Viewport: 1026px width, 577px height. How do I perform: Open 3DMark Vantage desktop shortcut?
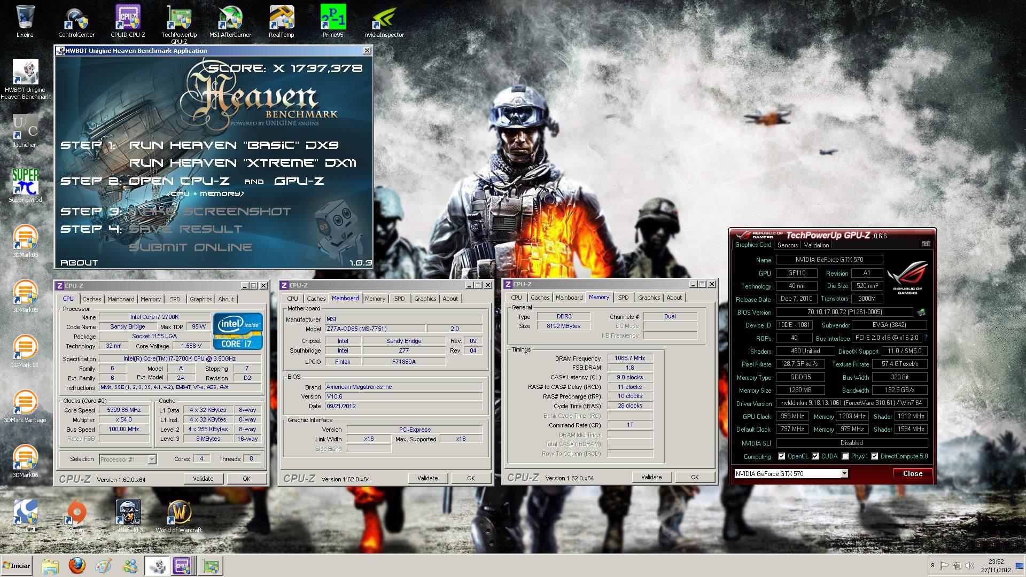click(x=25, y=406)
